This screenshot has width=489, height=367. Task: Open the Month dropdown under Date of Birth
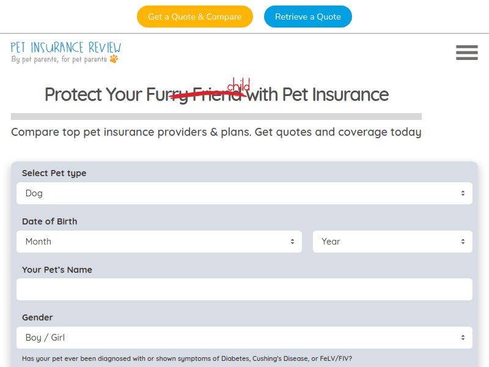click(159, 241)
